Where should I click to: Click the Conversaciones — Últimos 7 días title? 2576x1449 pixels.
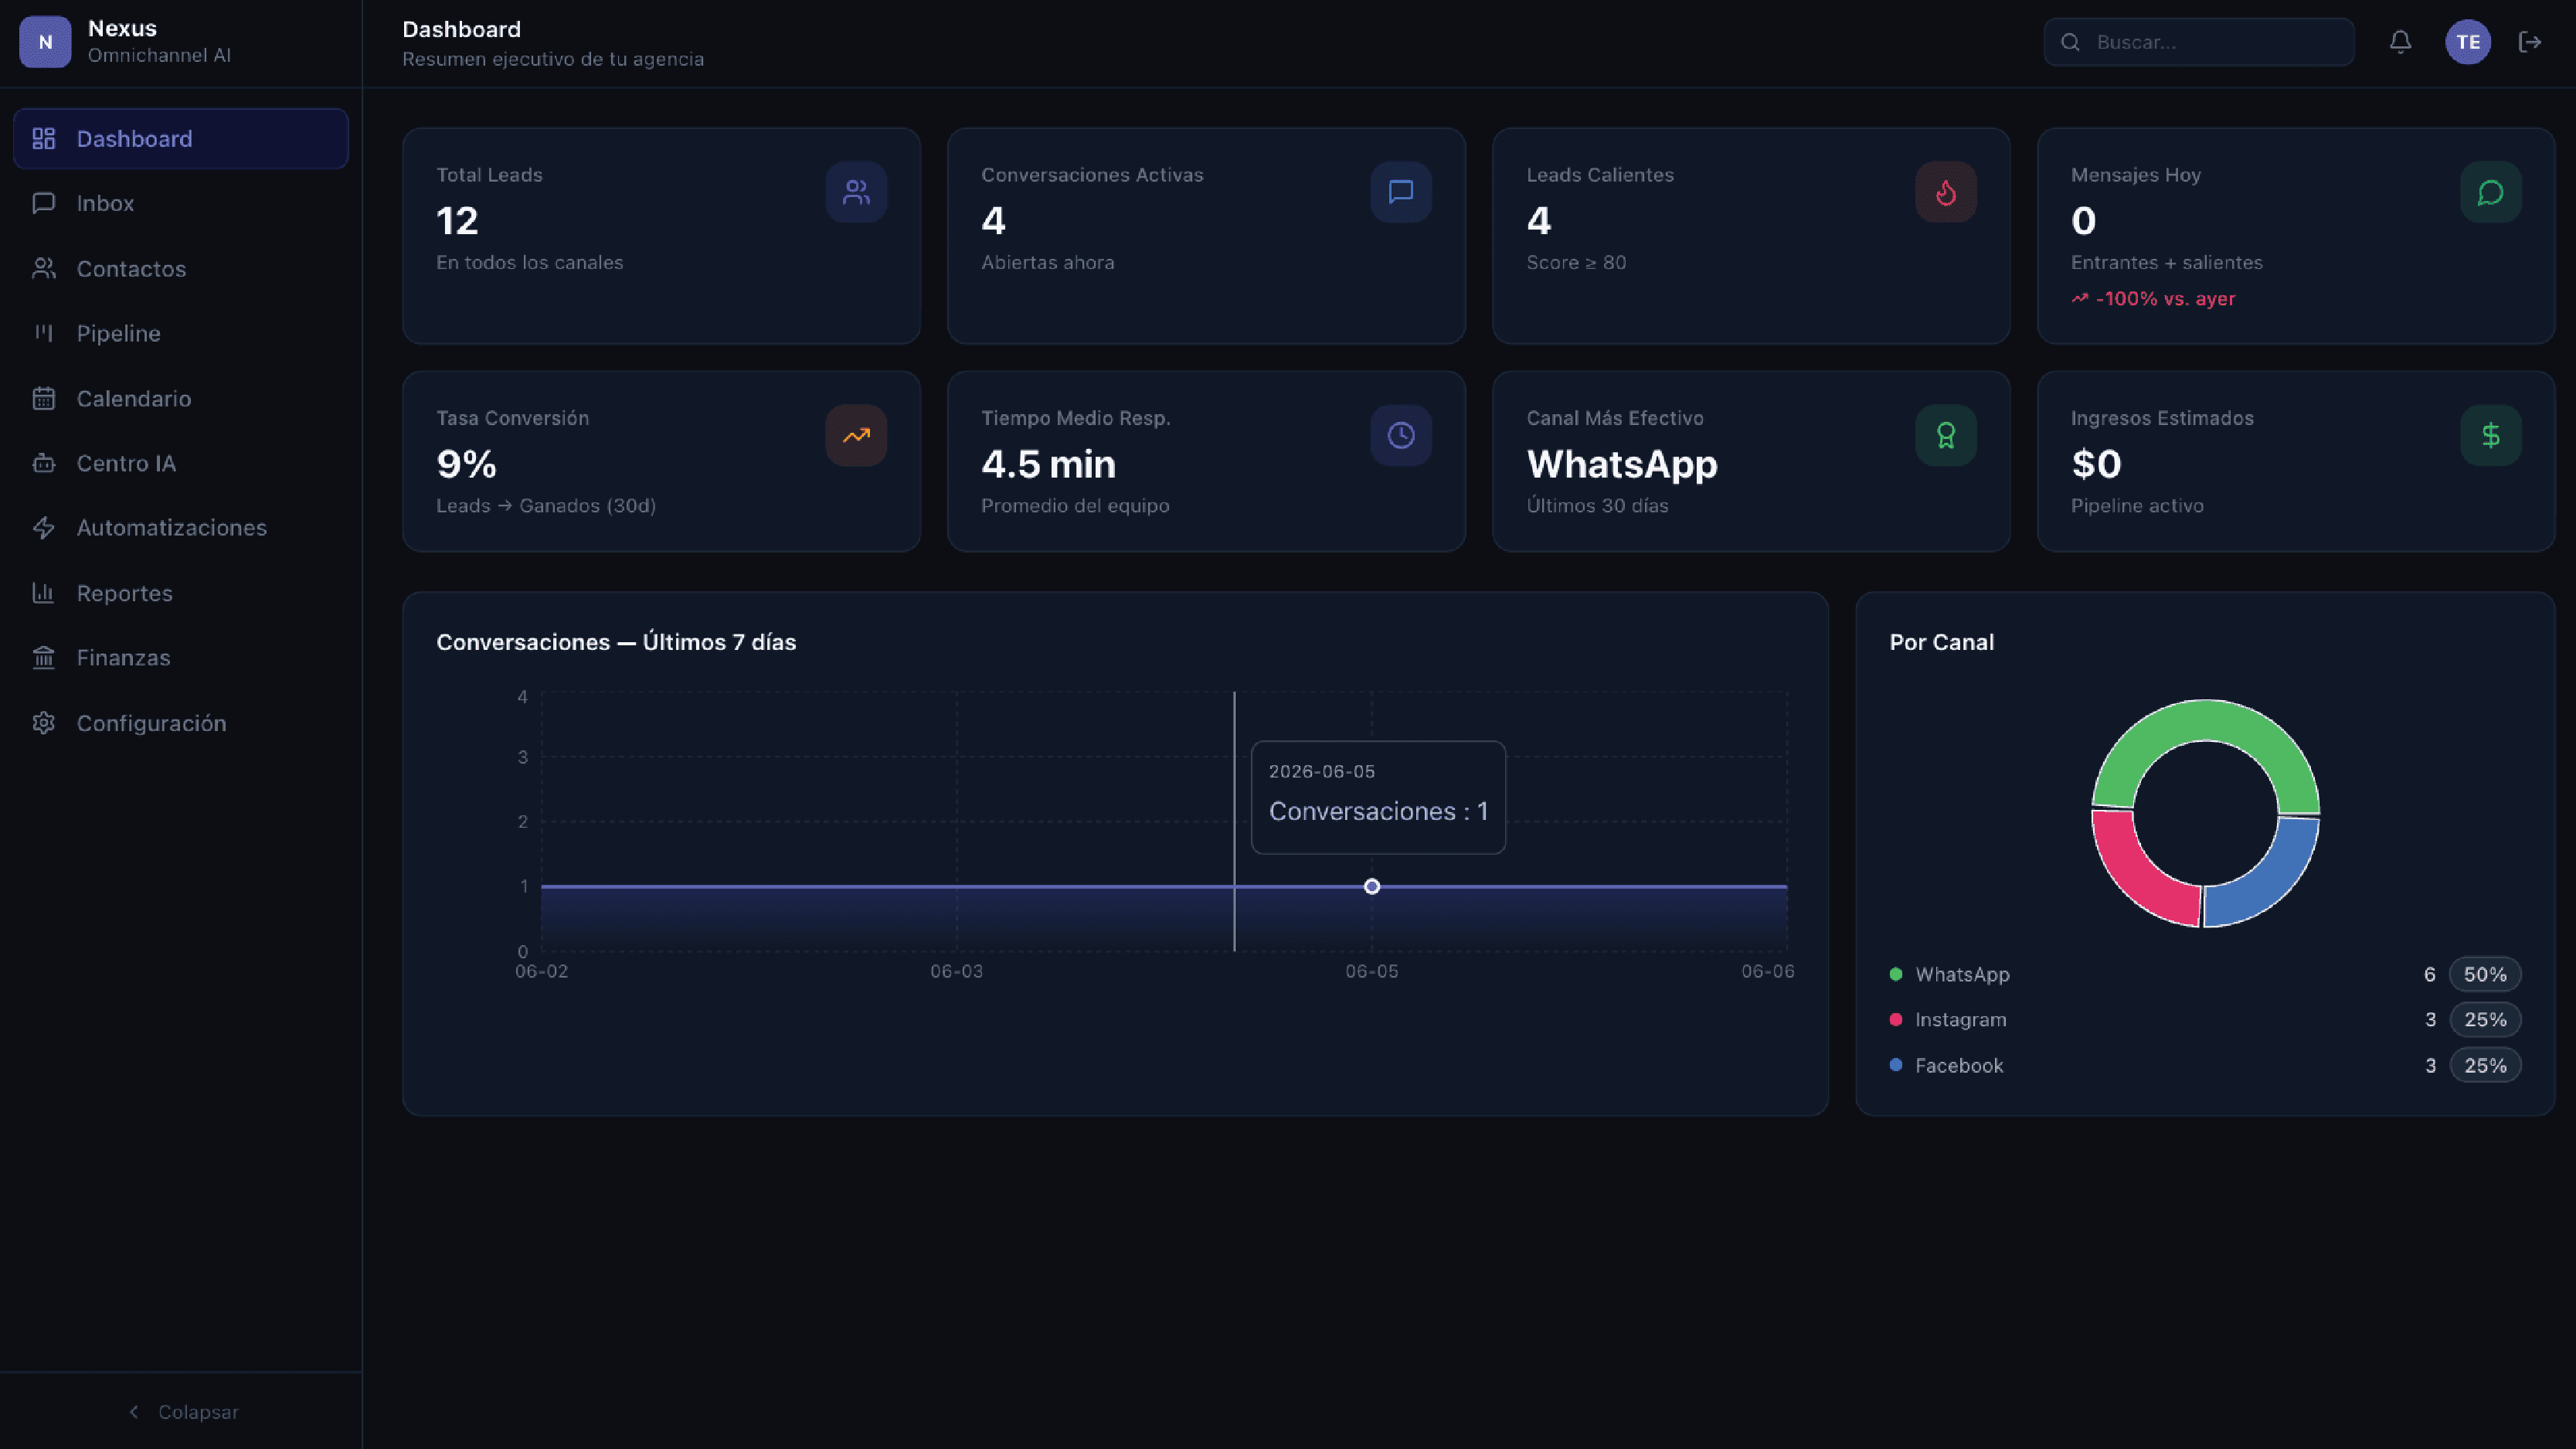pyautogui.click(x=616, y=642)
